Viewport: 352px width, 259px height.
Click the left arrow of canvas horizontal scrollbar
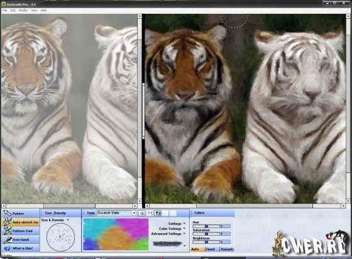147,206
